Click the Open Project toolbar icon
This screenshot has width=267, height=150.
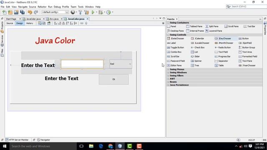click(x=16, y=12)
